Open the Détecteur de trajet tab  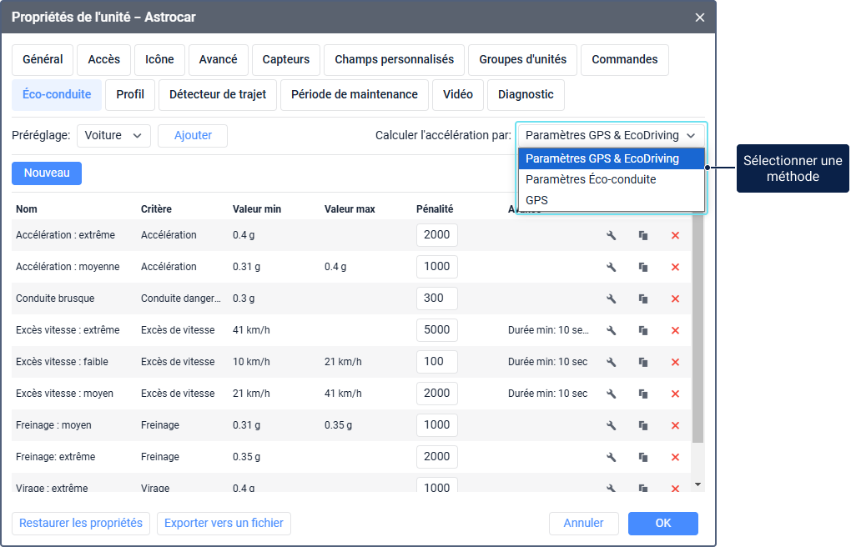coord(218,95)
